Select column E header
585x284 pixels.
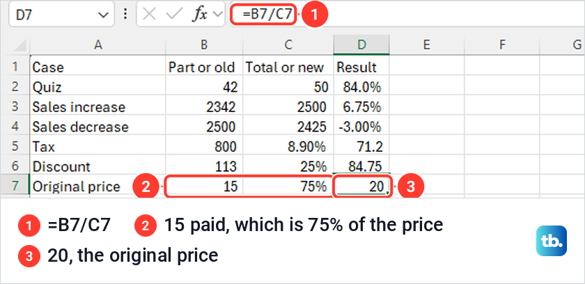click(426, 45)
